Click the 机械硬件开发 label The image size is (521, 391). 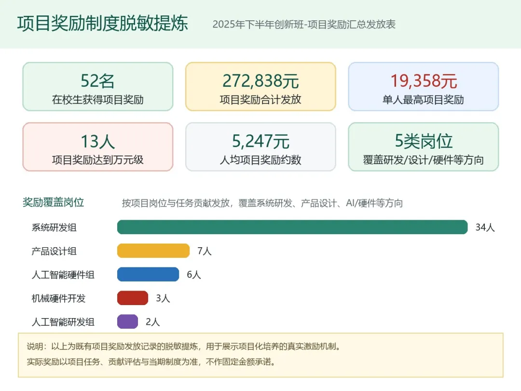point(58,298)
